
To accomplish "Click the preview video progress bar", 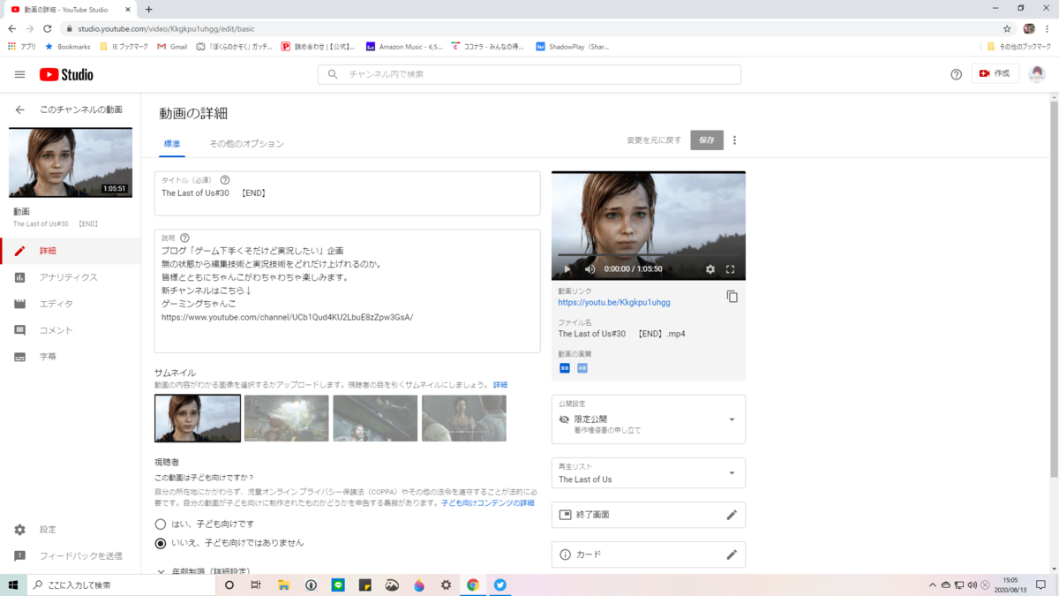I will pos(649,257).
